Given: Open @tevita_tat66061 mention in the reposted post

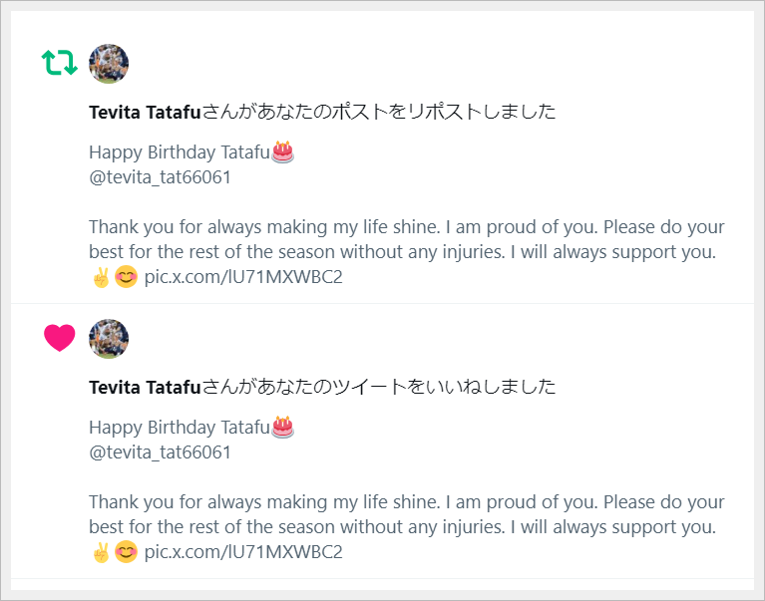Looking at the screenshot, I should 160,177.
